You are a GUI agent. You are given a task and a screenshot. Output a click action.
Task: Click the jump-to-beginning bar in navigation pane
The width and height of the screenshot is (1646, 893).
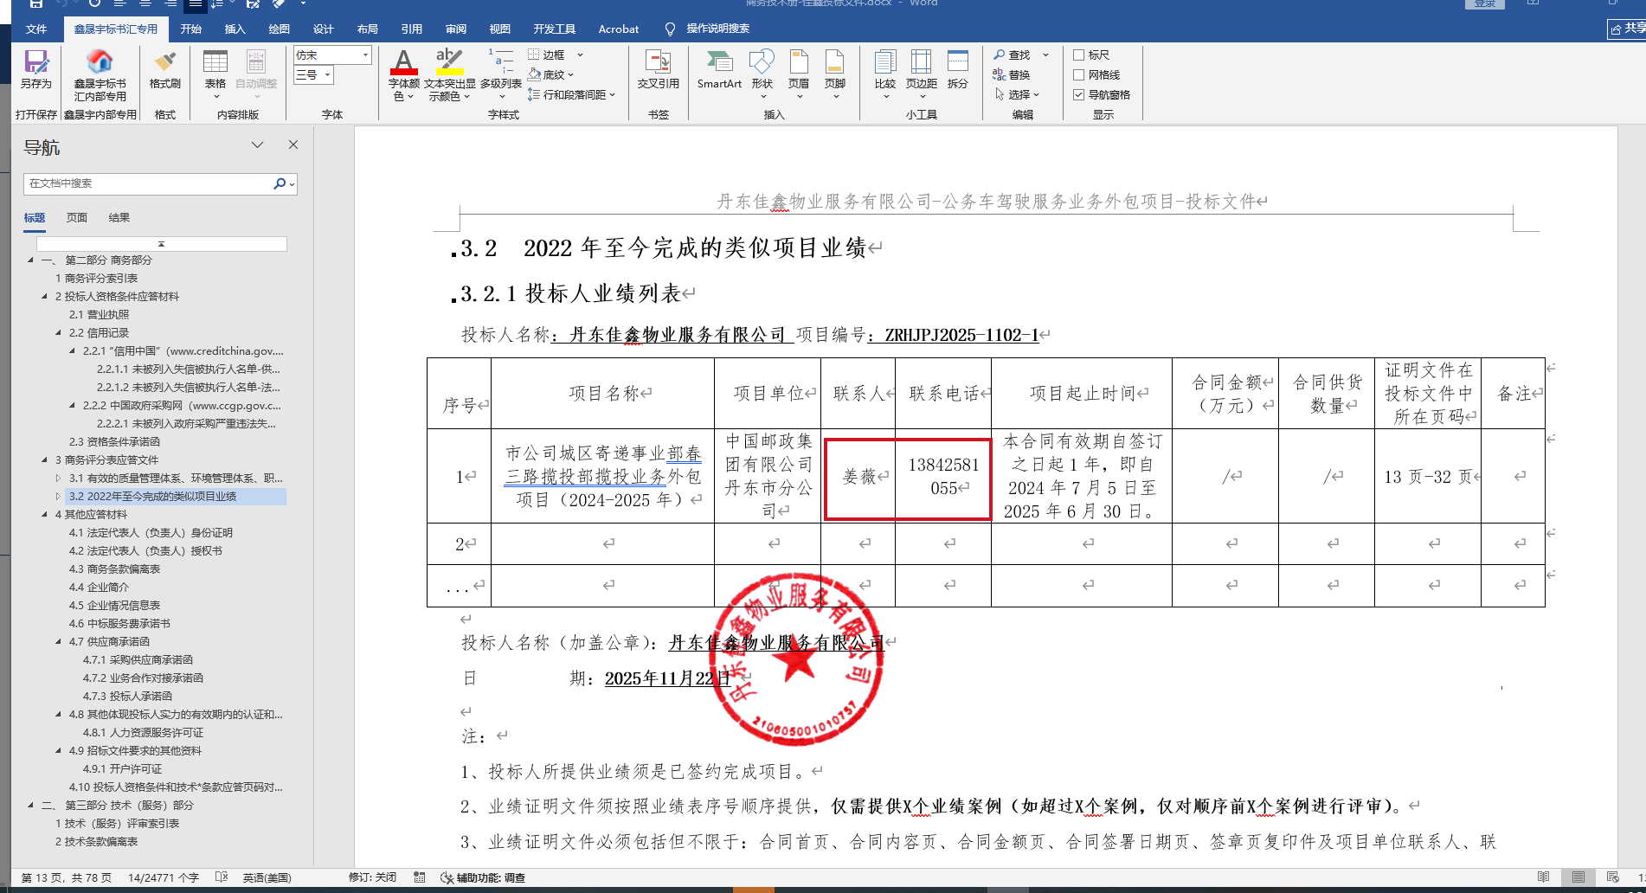pyautogui.click(x=161, y=244)
